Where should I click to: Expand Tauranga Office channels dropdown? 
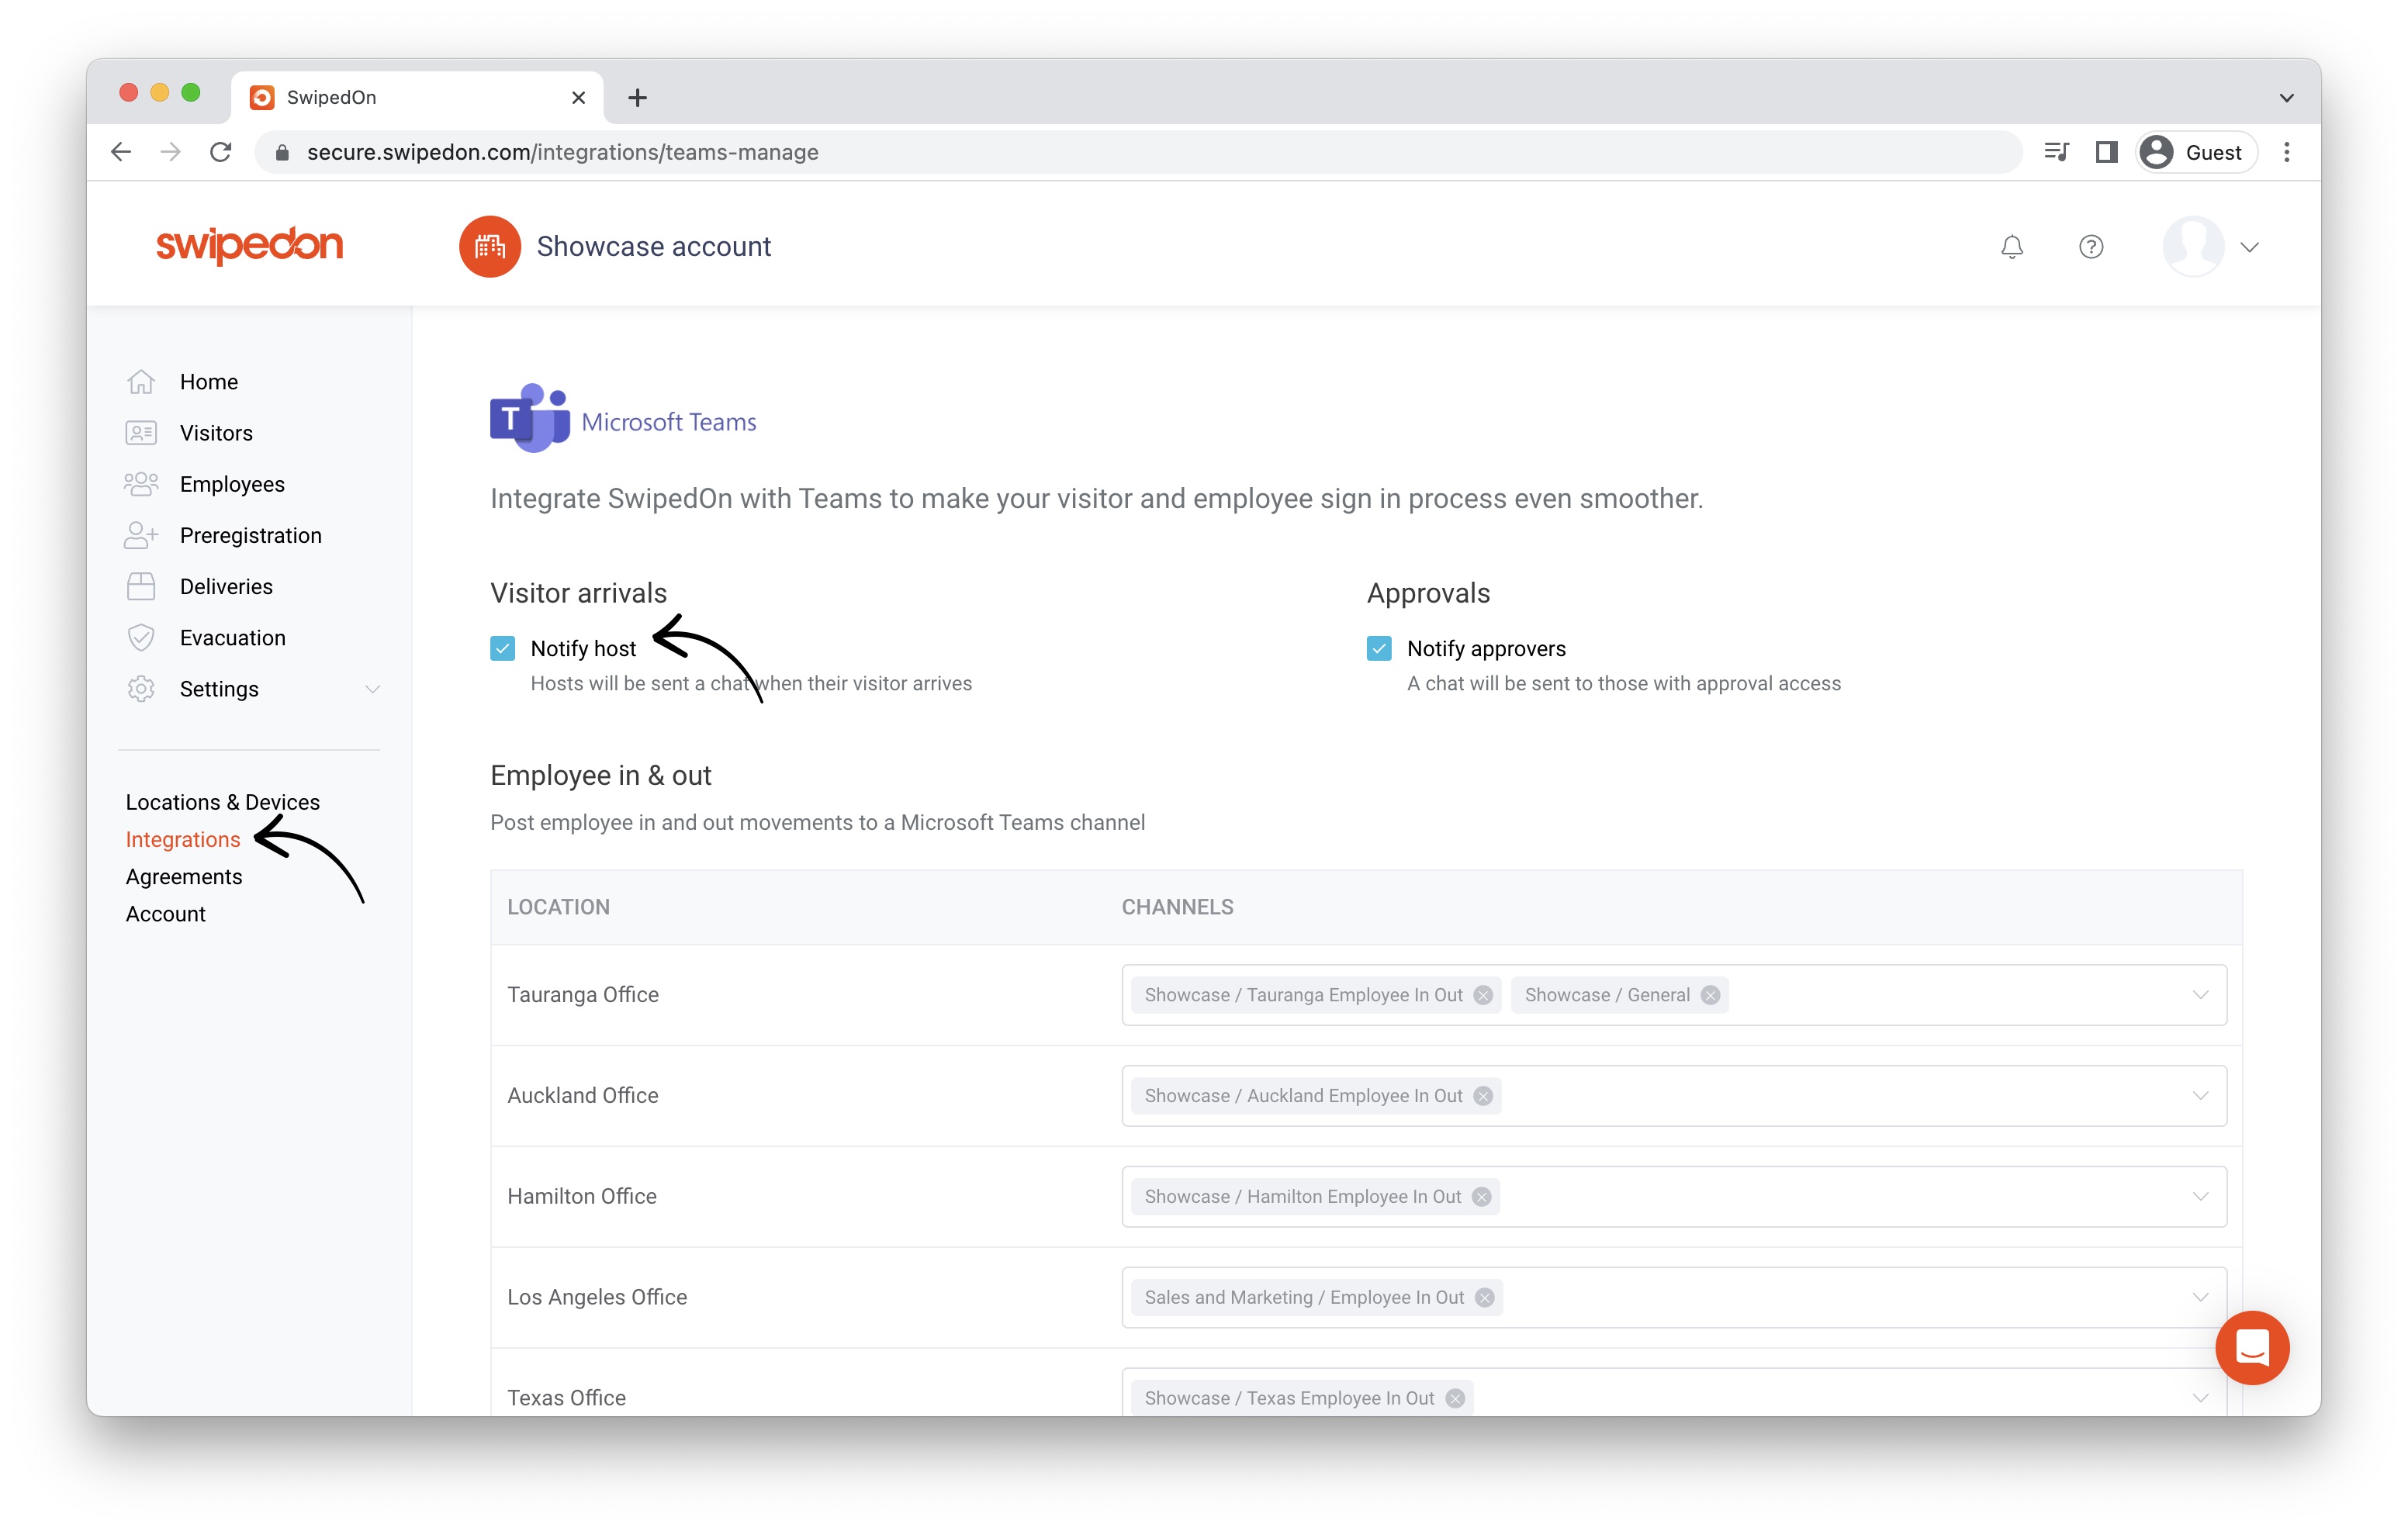[x=2200, y=995]
